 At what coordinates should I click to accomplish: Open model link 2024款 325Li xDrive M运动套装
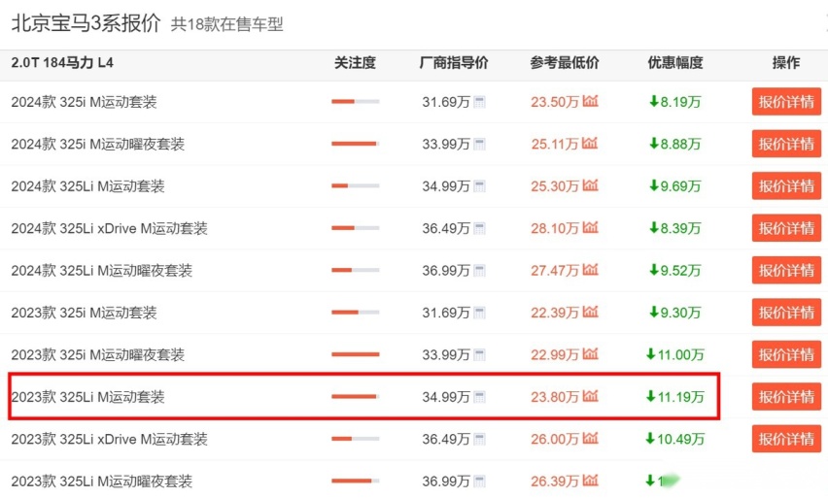tap(109, 228)
